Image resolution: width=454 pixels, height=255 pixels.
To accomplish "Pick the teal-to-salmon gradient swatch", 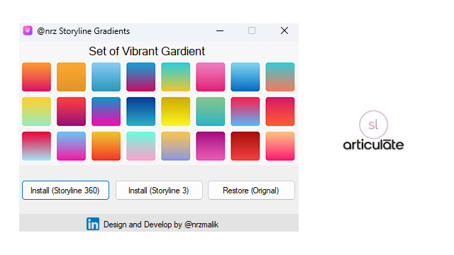I will (280, 77).
